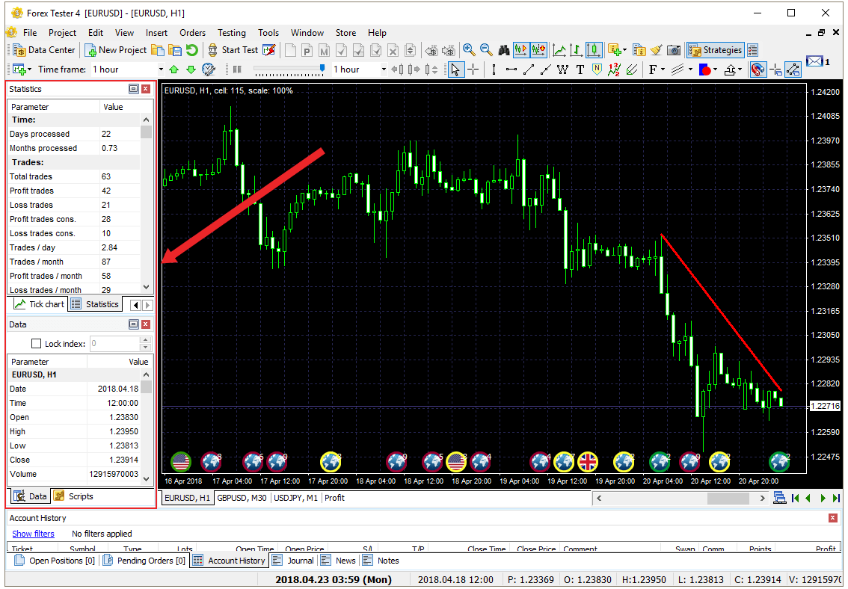
Task: Take a chart screenshot with camera icon
Action: pyautogui.click(x=673, y=50)
